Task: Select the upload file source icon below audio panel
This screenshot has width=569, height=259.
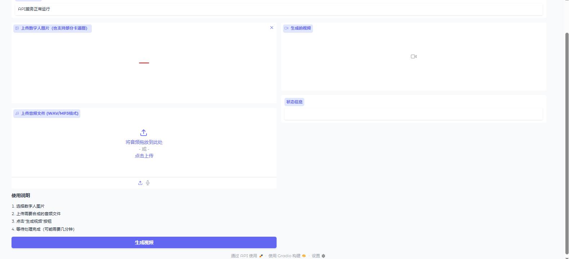Action: pos(140,183)
